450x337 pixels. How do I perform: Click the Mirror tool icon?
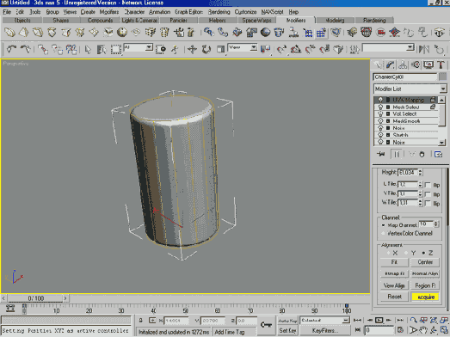424,49
